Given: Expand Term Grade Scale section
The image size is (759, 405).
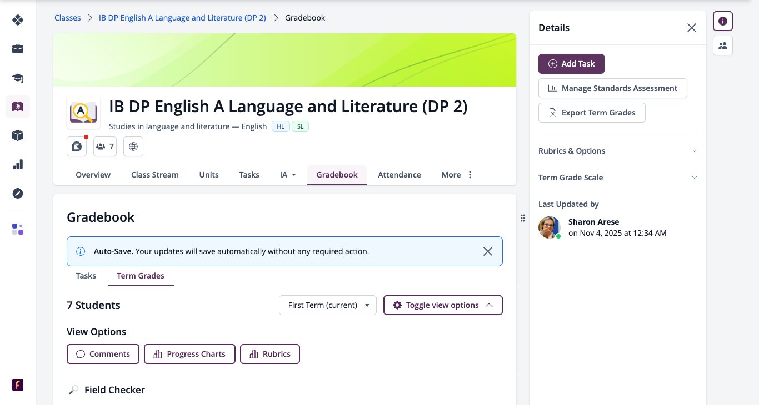Looking at the screenshot, I should (618, 178).
